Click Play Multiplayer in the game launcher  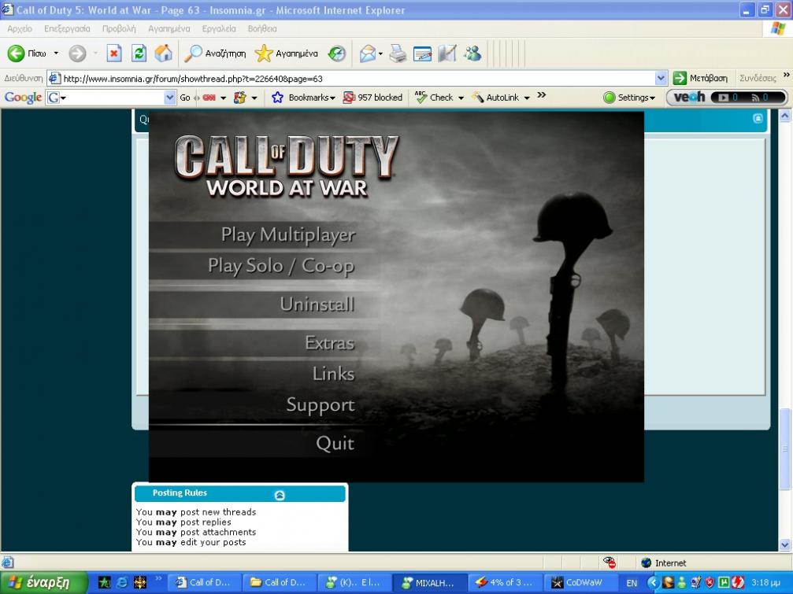(288, 235)
